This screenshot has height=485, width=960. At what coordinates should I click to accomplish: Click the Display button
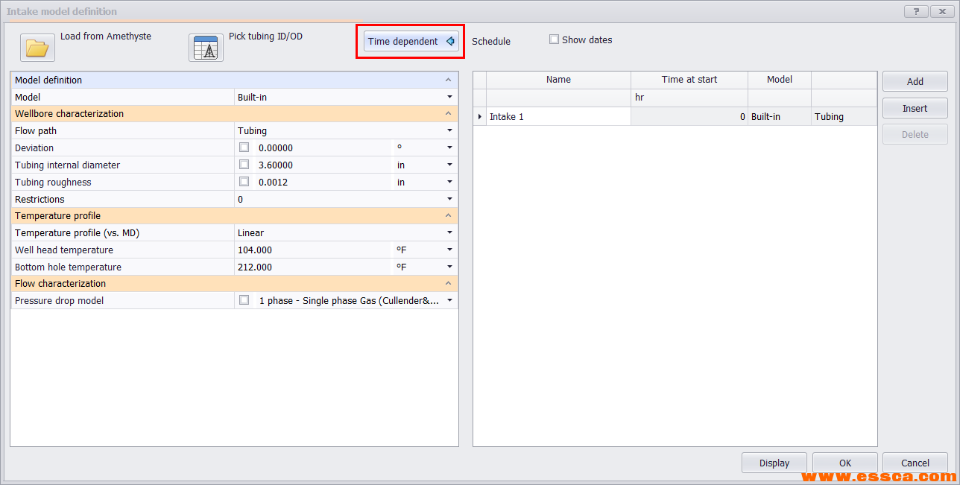(774, 463)
